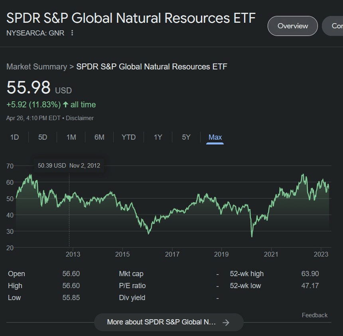Click the chart's 2021 axis label

tap(271, 254)
